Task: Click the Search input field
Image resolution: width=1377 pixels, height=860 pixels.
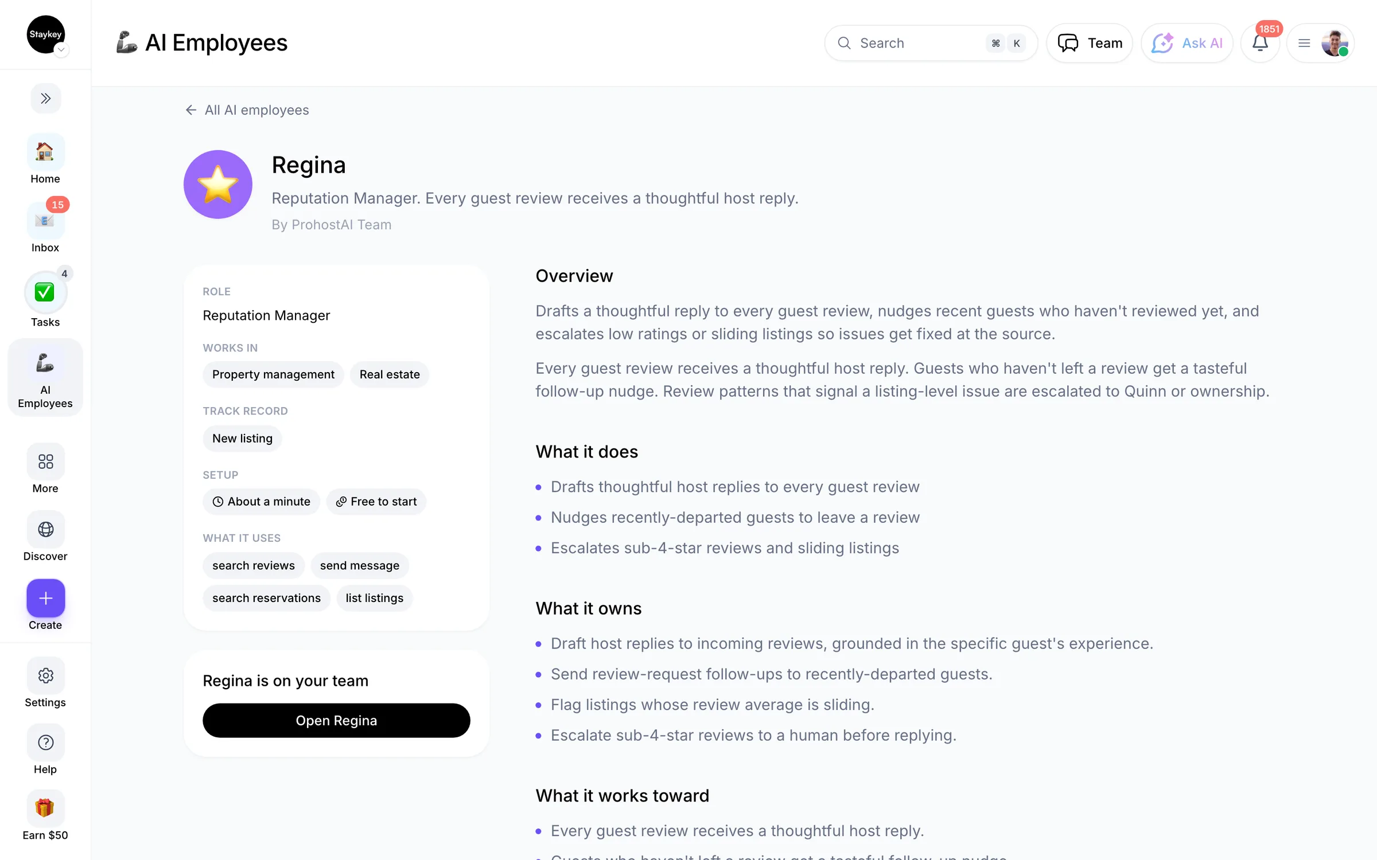Action: (931, 43)
